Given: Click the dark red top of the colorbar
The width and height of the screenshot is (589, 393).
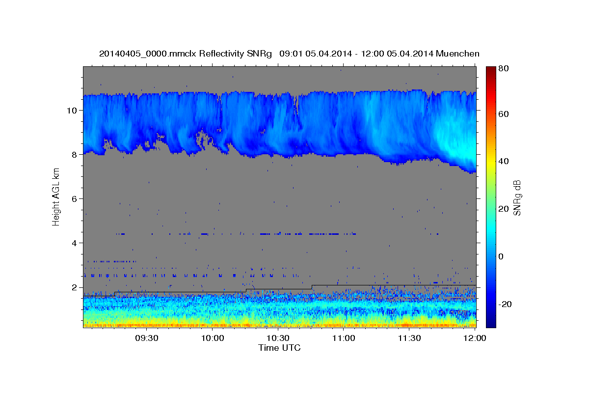Looking at the screenshot, I should tap(491, 69).
